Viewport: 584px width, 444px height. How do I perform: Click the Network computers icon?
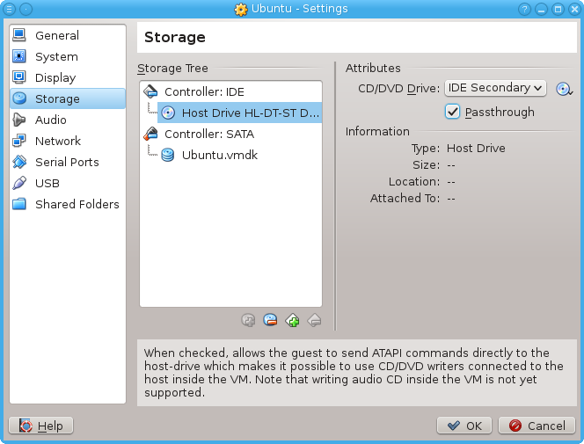click(19, 141)
